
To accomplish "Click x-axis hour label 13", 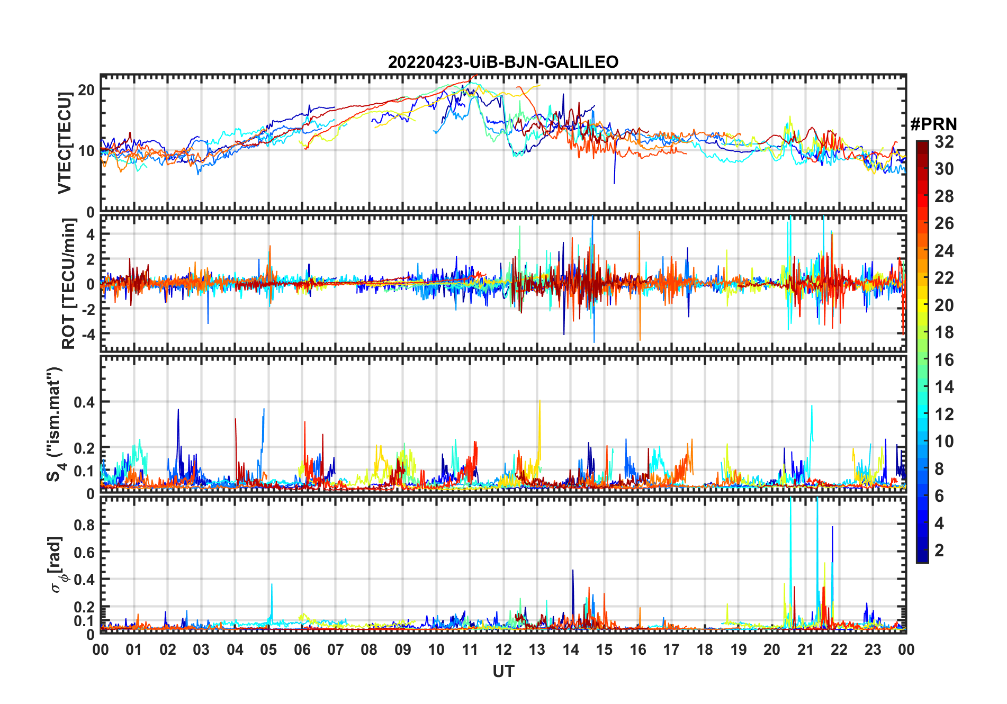I will click(537, 649).
